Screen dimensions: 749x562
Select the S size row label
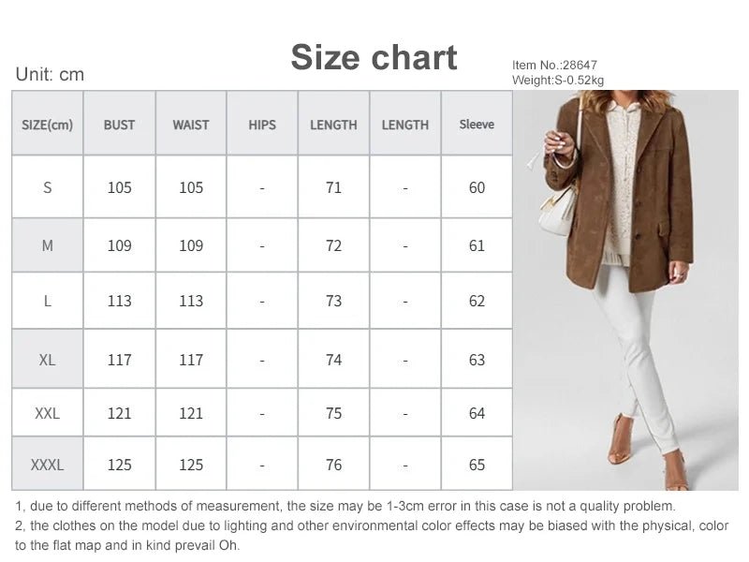click(47, 187)
